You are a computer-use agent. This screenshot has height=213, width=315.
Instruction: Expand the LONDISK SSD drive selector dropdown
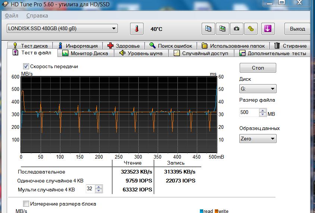pos(114,28)
